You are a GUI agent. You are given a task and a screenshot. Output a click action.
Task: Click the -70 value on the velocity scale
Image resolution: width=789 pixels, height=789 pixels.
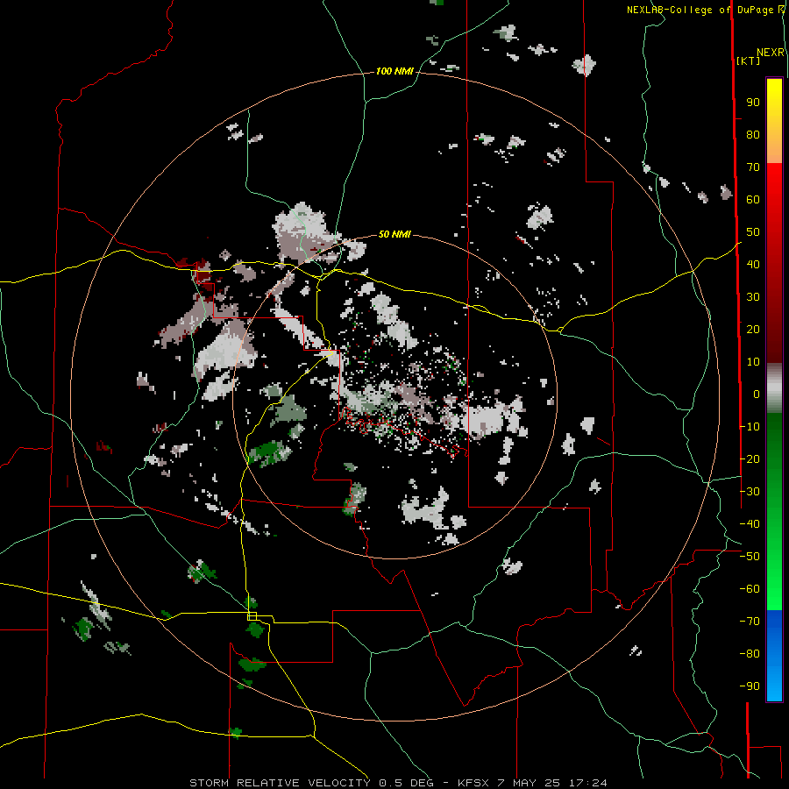(750, 622)
